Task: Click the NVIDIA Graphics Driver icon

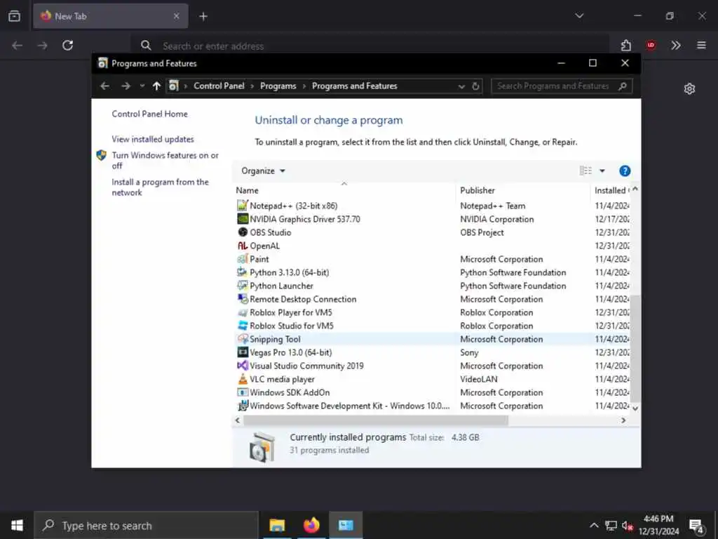Action: coord(242,219)
